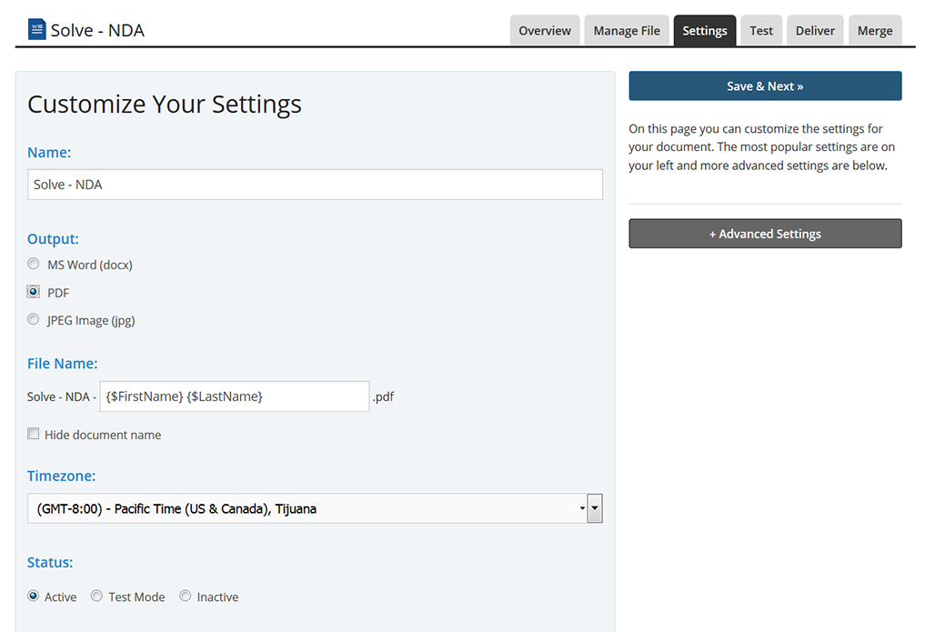Edit the File Name merge field input
Viewport: 925px width, 632px height.
(234, 396)
